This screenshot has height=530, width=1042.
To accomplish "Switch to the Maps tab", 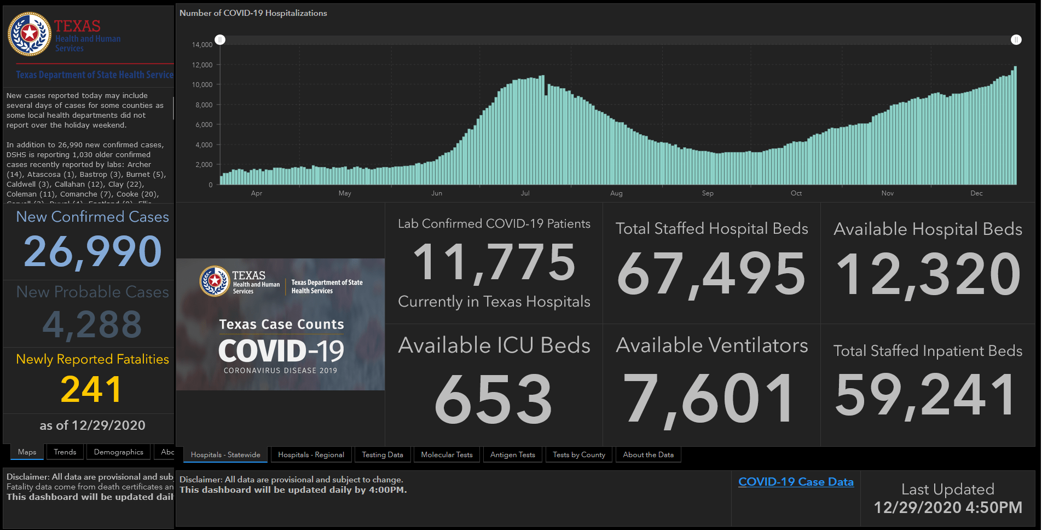I will click(27, 452).
